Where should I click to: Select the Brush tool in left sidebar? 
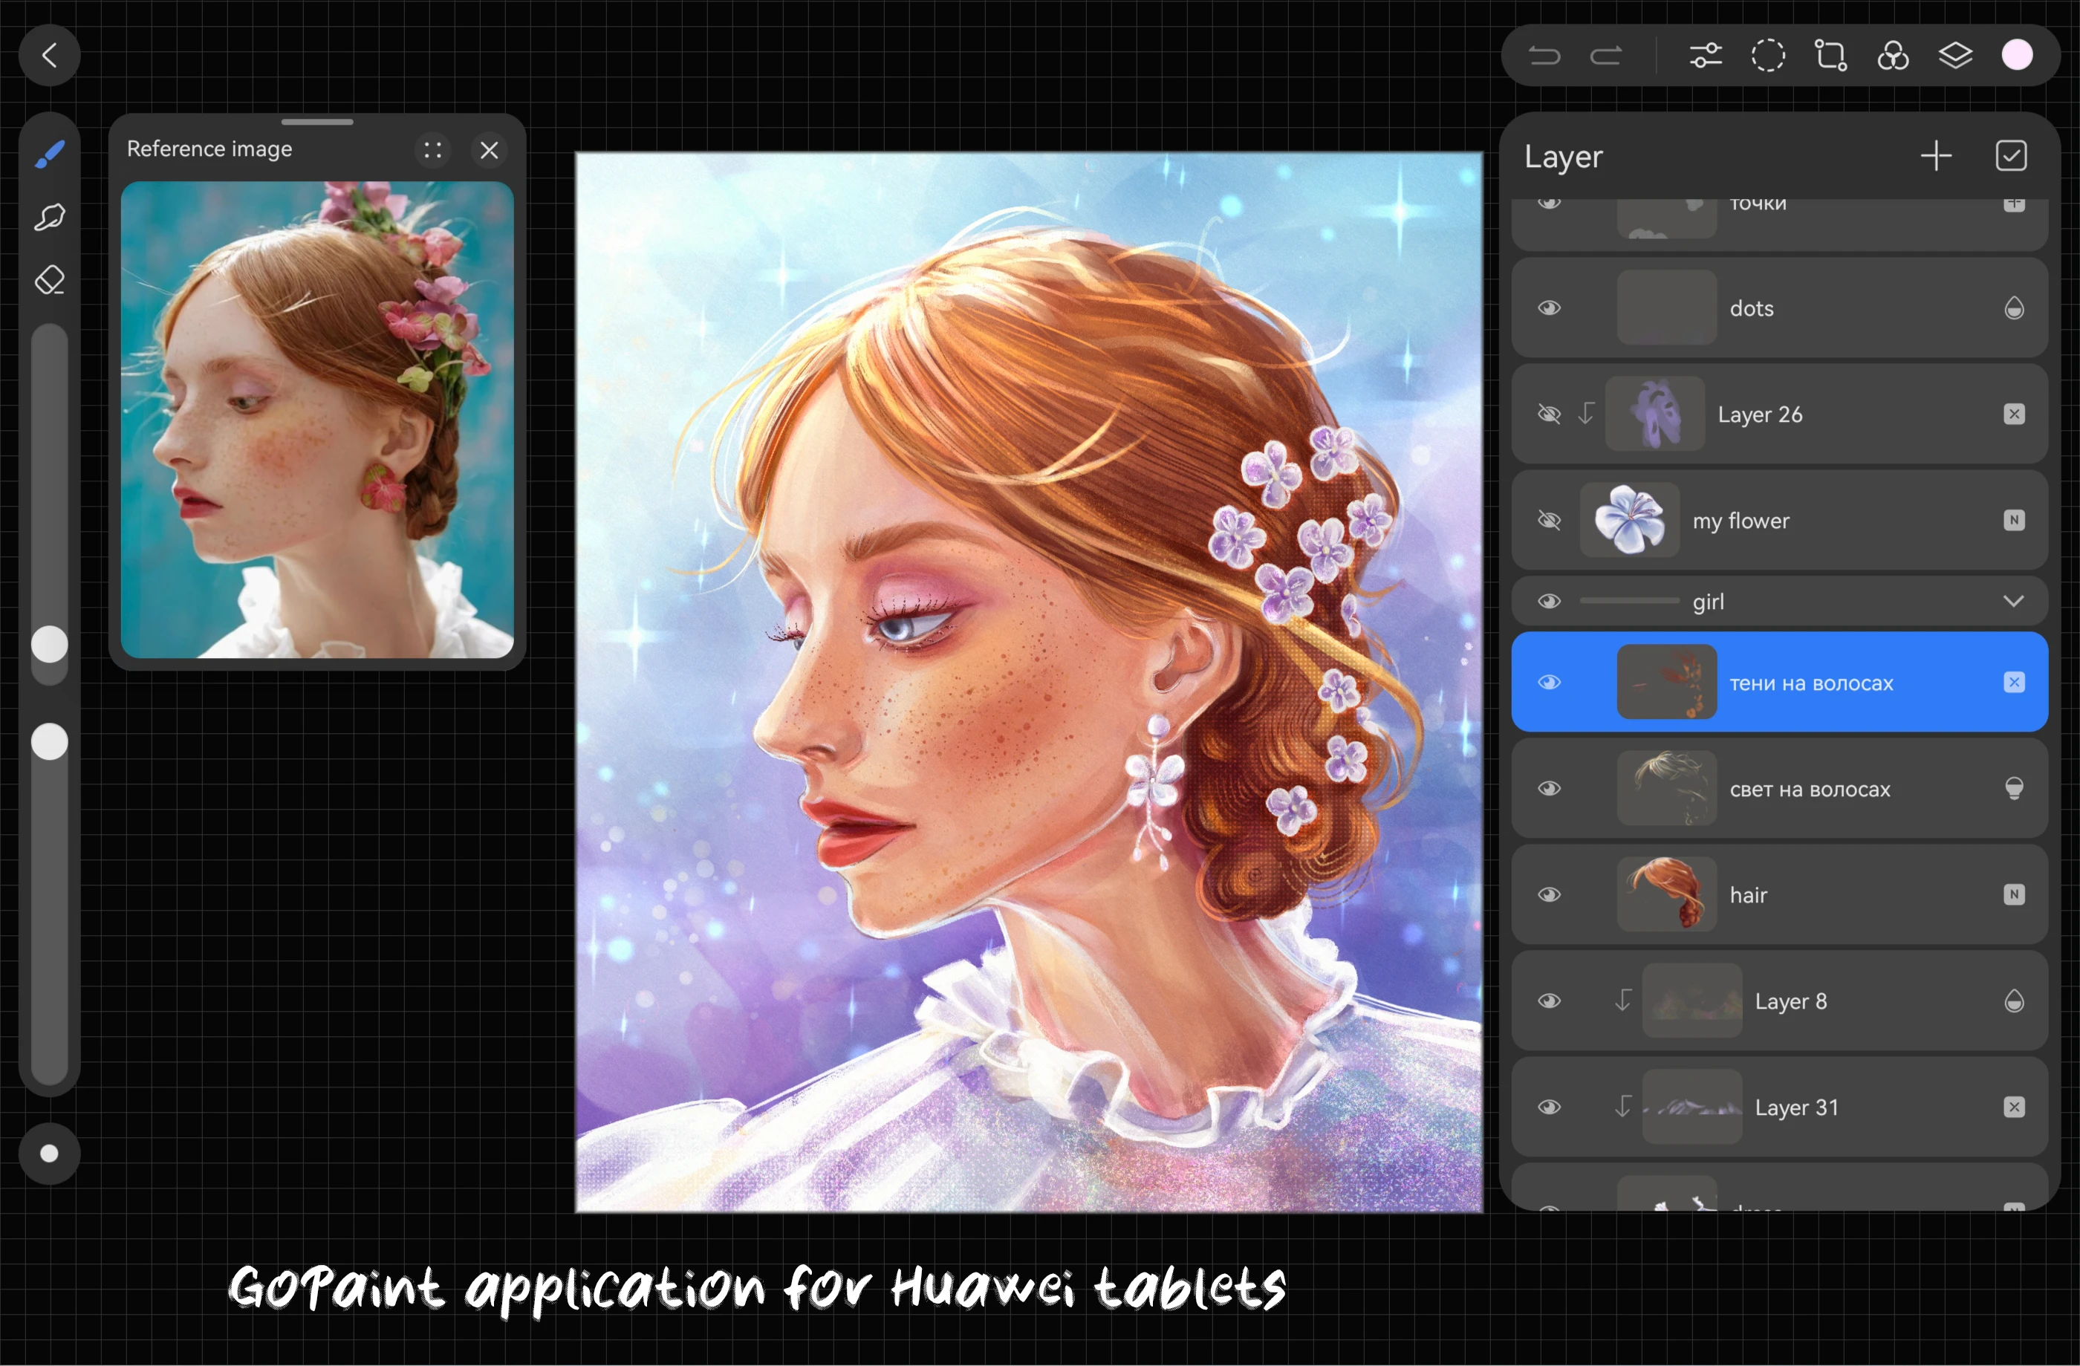[49, 154]
